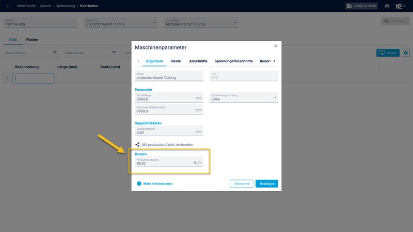
Task: Click filter icon in Materialcode field
Action: tap(114, 53)
